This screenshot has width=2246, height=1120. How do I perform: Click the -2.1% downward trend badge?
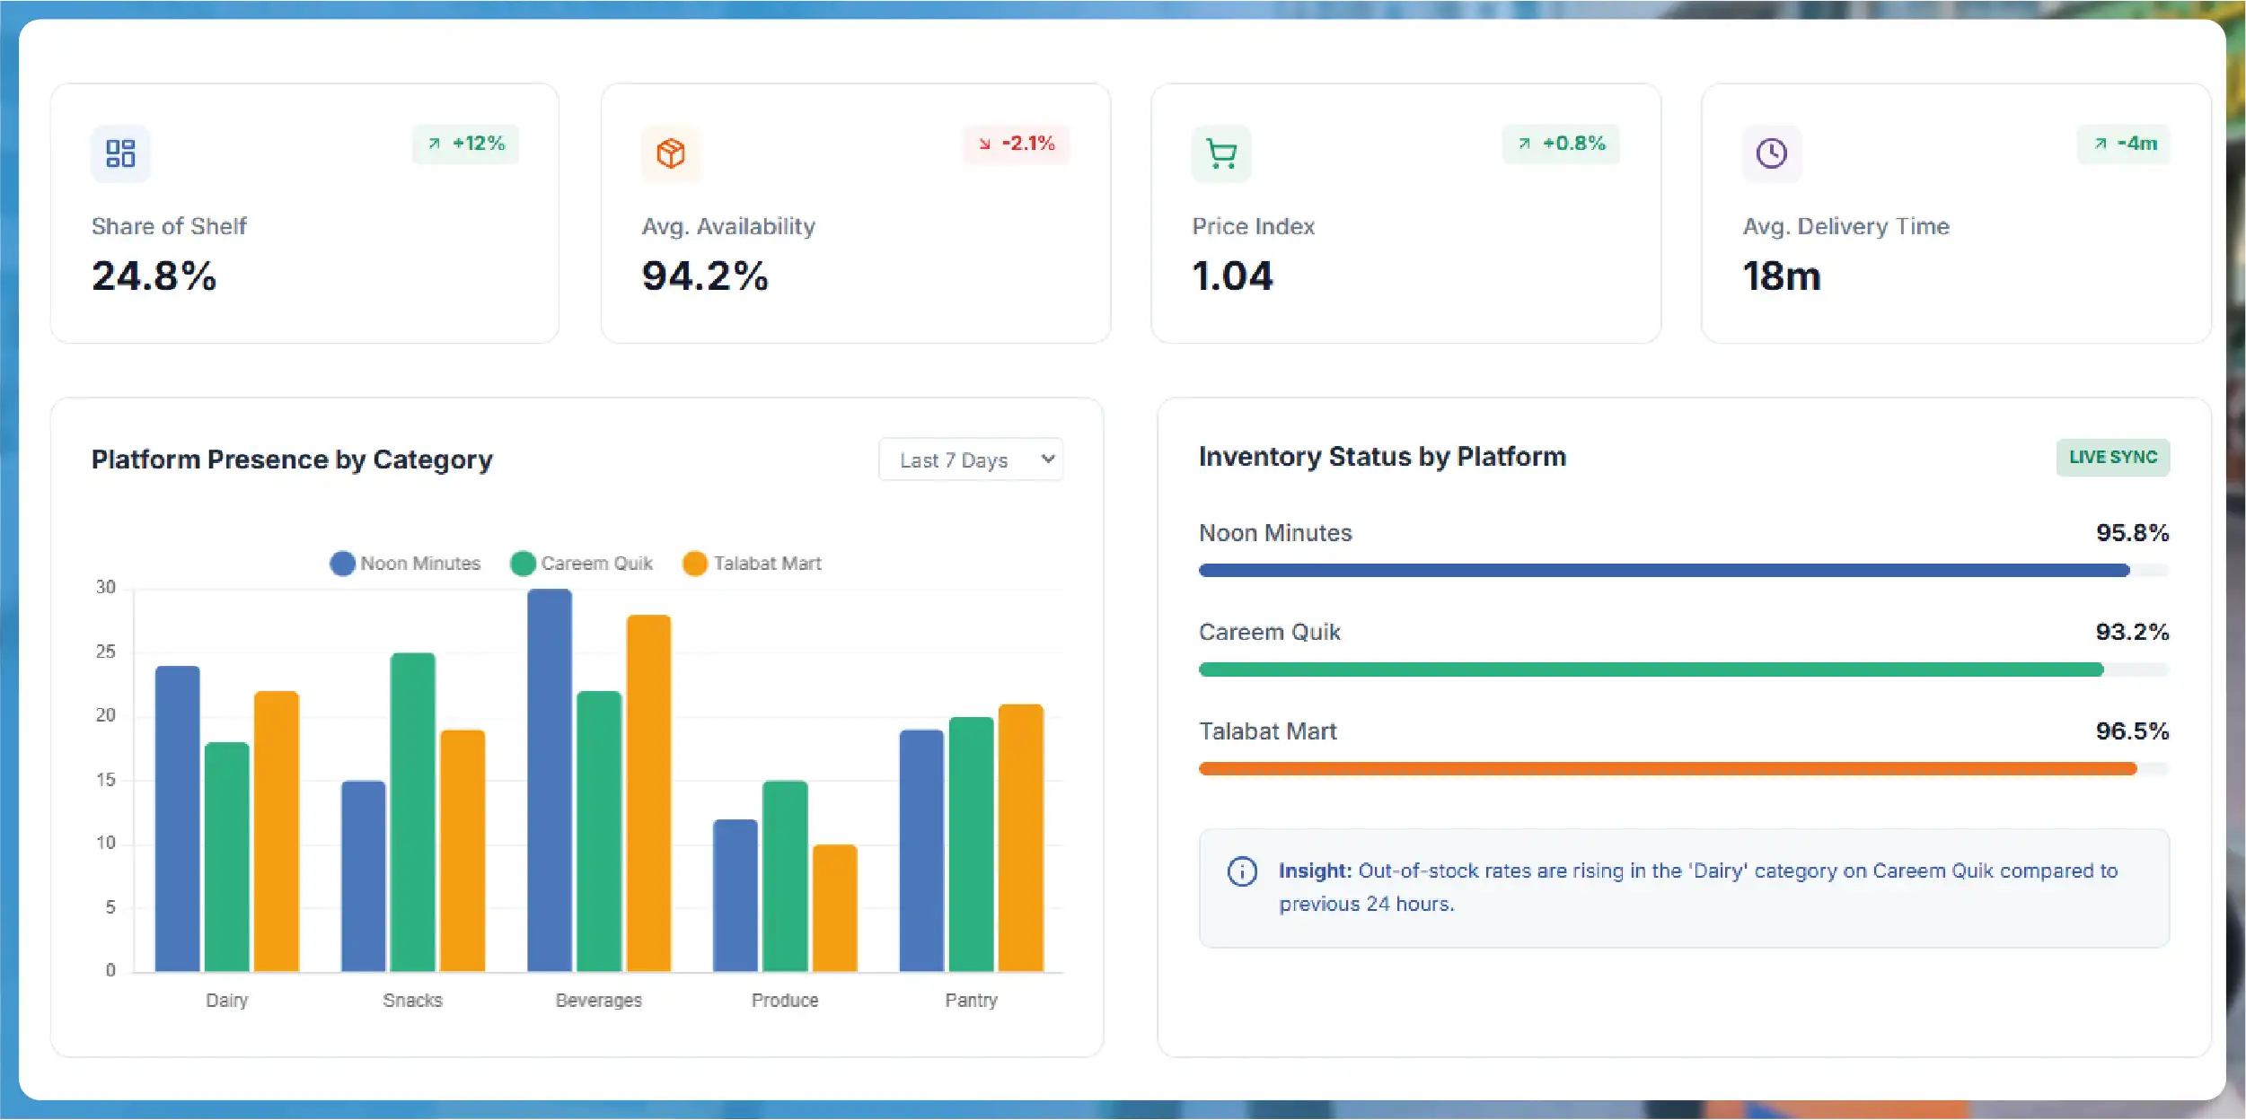tap(1017, 144)
